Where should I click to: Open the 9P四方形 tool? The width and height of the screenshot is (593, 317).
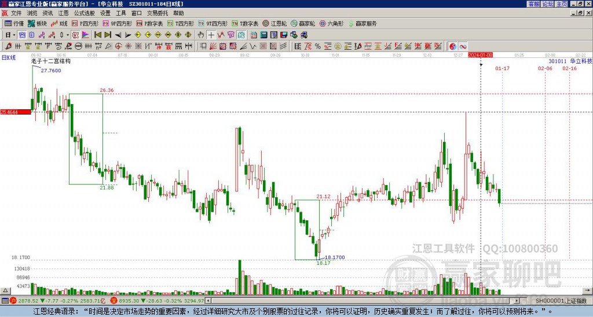[117, 23]
